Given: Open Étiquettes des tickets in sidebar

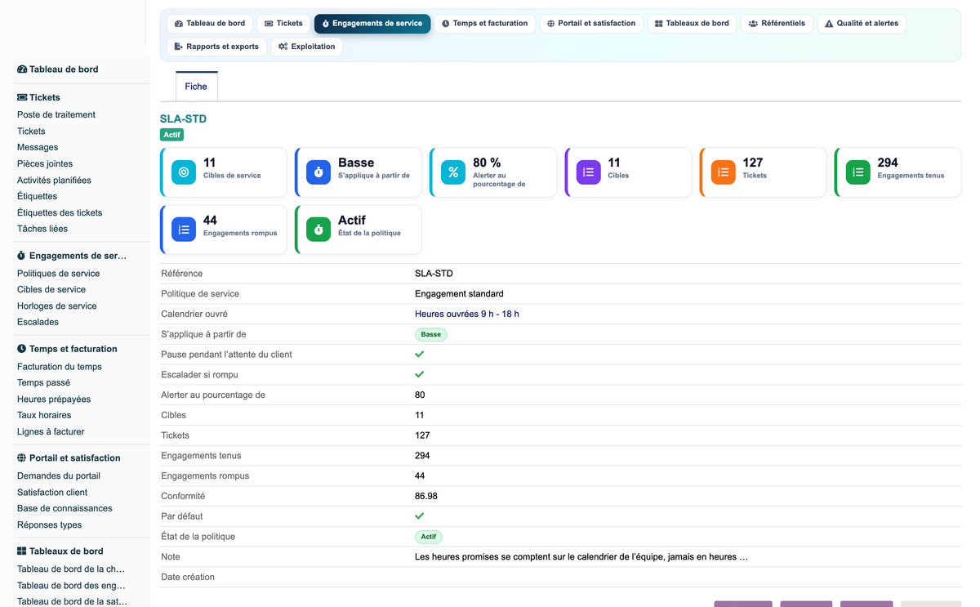Looking at the screenshot, I should [x=60, y=213].
